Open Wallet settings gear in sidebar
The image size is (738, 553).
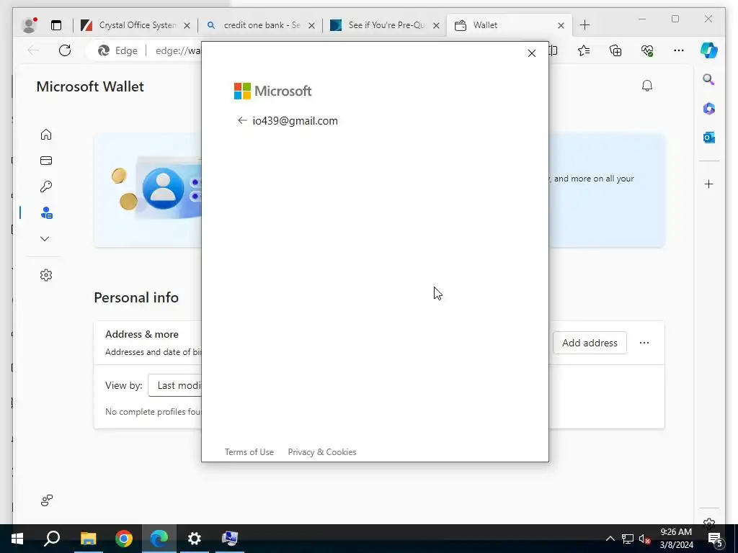(46, 275)
